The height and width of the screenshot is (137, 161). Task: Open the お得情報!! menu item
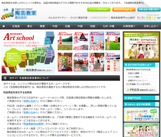(128, 26)
